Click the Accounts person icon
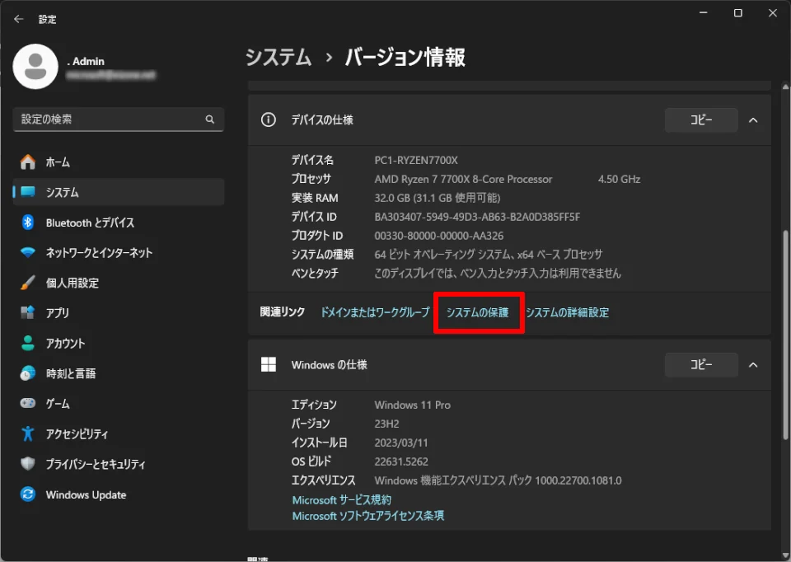 [x=28, y=343]
